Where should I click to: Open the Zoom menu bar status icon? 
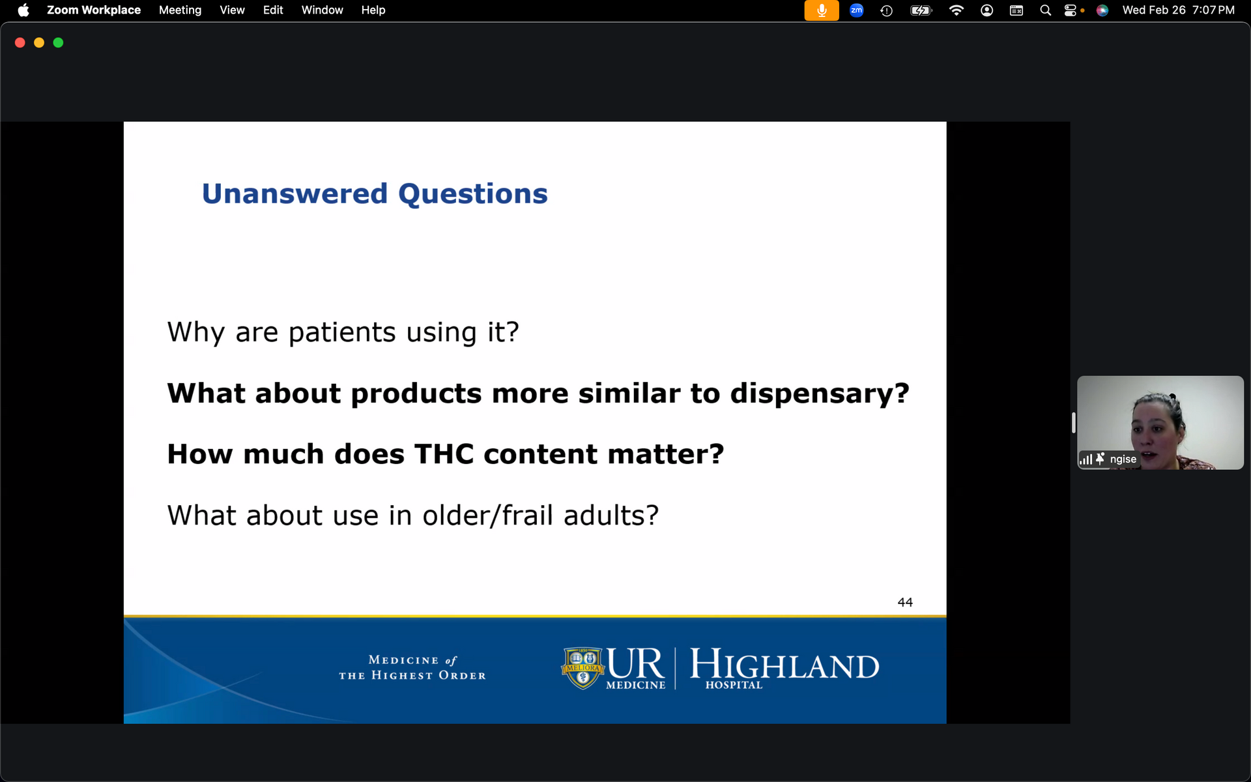coord(856,10)
